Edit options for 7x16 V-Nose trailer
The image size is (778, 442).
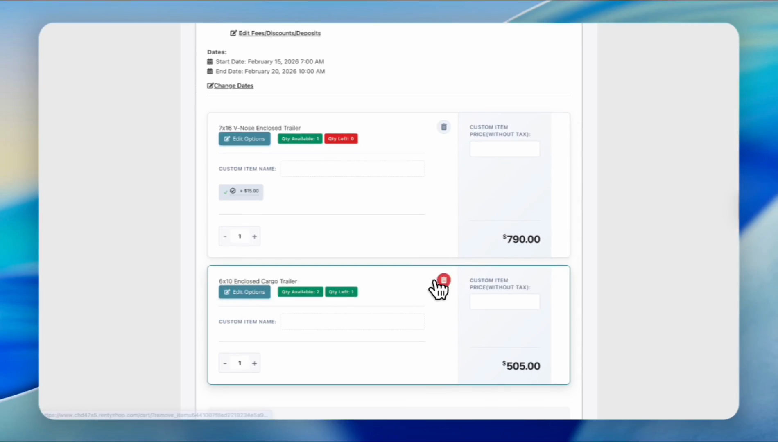click(x=244, y=139)
